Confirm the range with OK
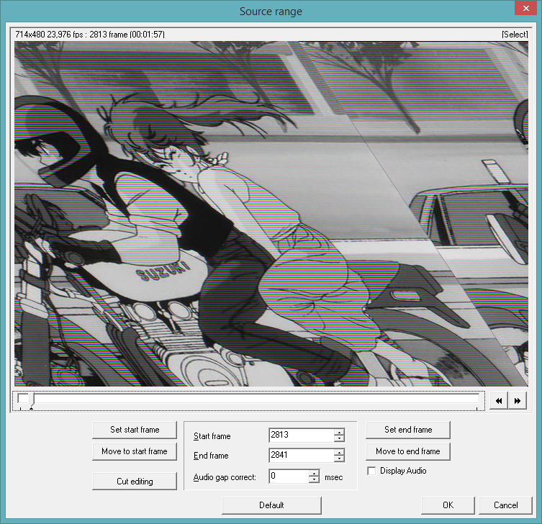 coord(448,505)
